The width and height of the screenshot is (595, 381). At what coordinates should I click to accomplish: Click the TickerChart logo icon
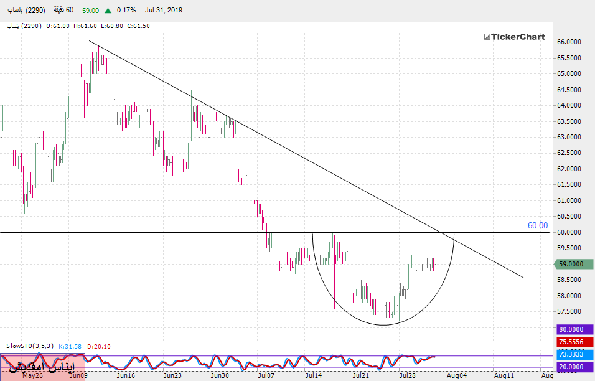487,37
